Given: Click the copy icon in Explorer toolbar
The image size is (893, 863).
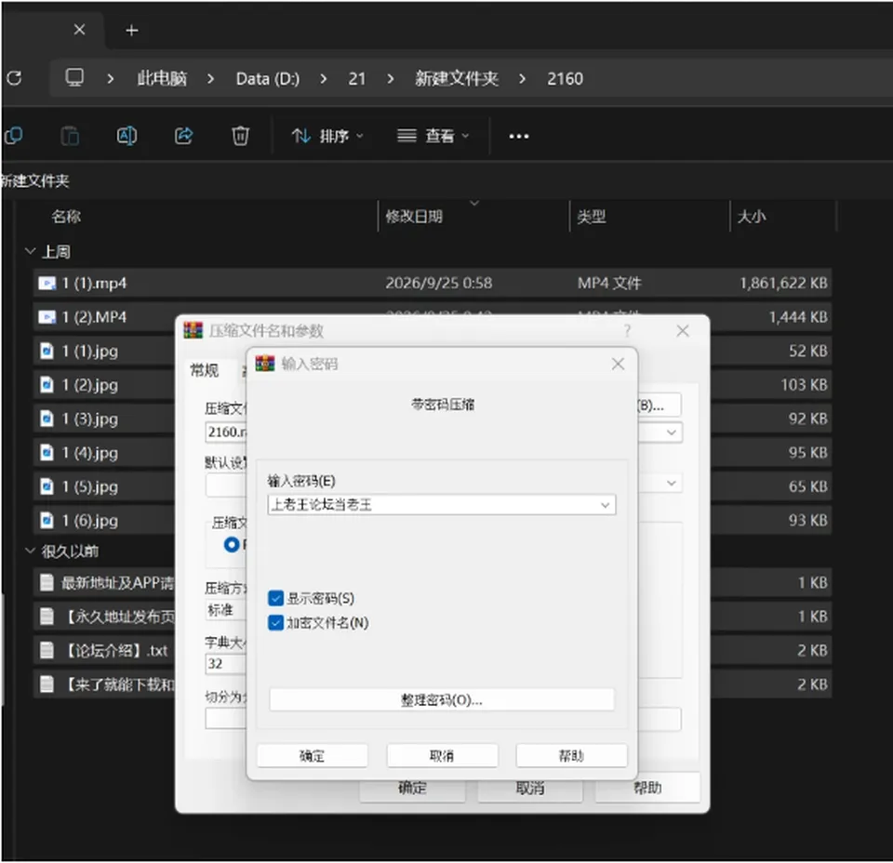Looking at the screenshot, I should 14,136.
